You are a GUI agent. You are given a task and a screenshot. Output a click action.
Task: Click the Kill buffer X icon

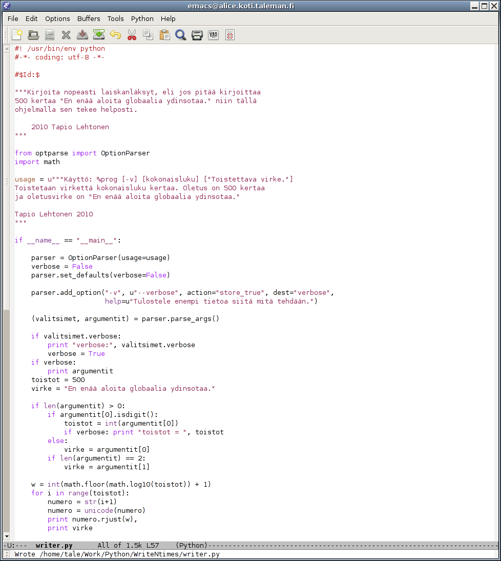tap(66, 35)
